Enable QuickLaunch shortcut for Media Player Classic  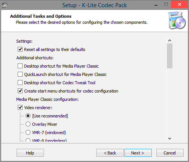click(x=20, y=74)
